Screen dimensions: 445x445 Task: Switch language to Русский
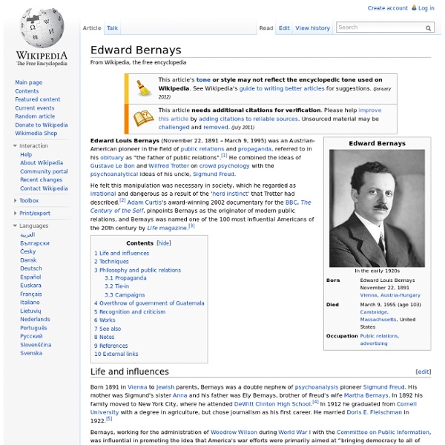31,336
